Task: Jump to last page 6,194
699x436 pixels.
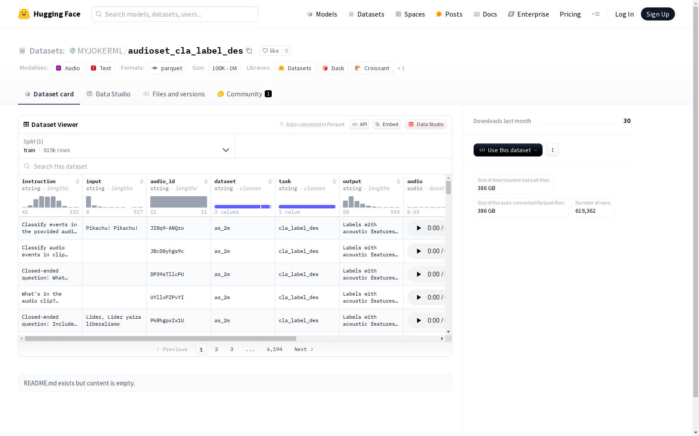Action: click(x=274, y=349)
